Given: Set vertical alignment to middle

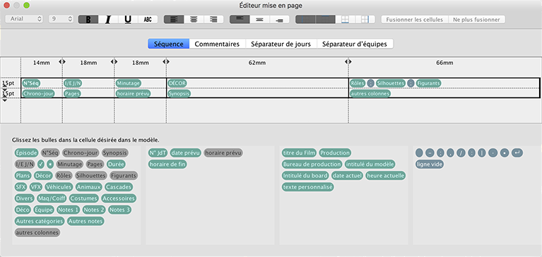Looking at the screenshot, I should click(x=259, y=19).
